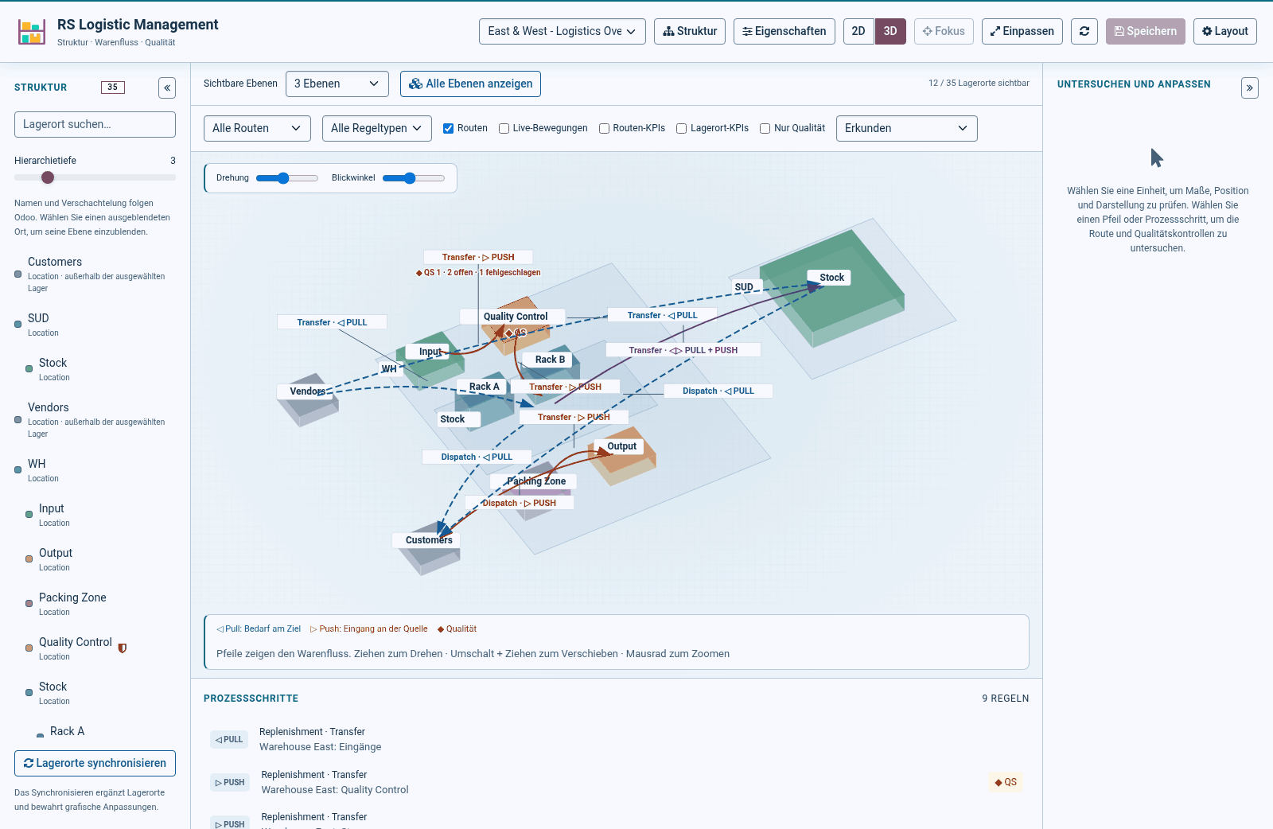Open the Struktur top toolbar button
Viewport: 1273px width, 829px height.
(690, 31)
